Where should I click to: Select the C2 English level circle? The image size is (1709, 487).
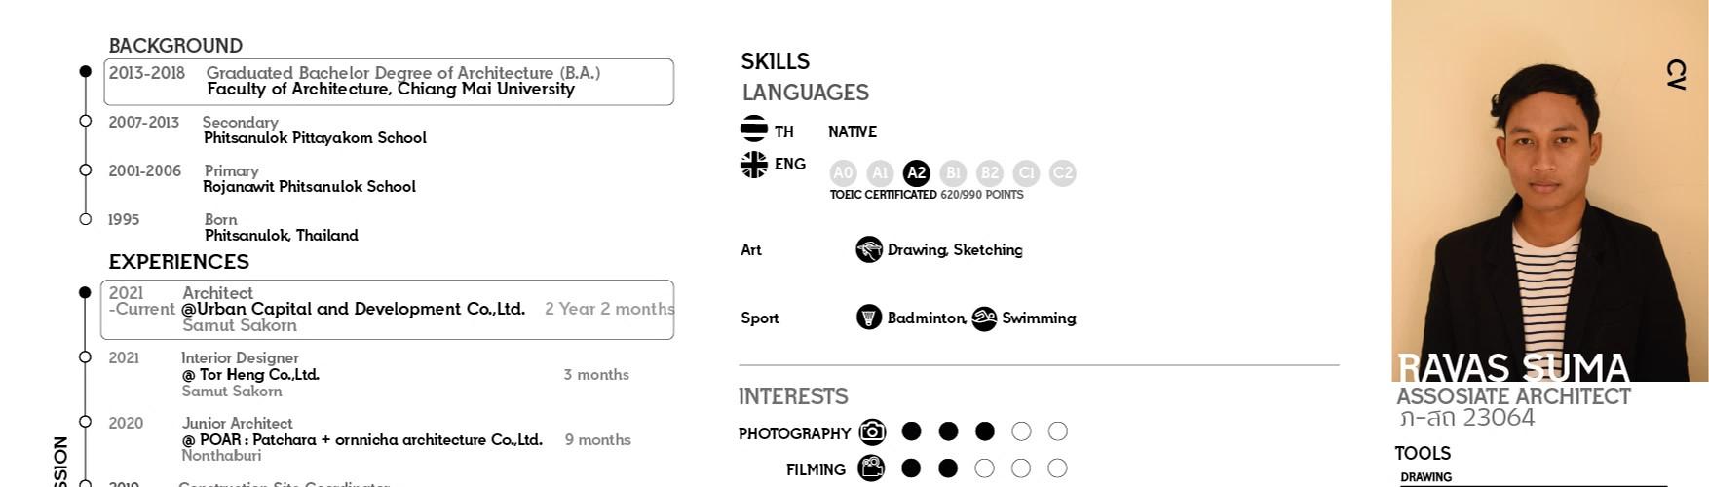click(x=1062, y=173)
